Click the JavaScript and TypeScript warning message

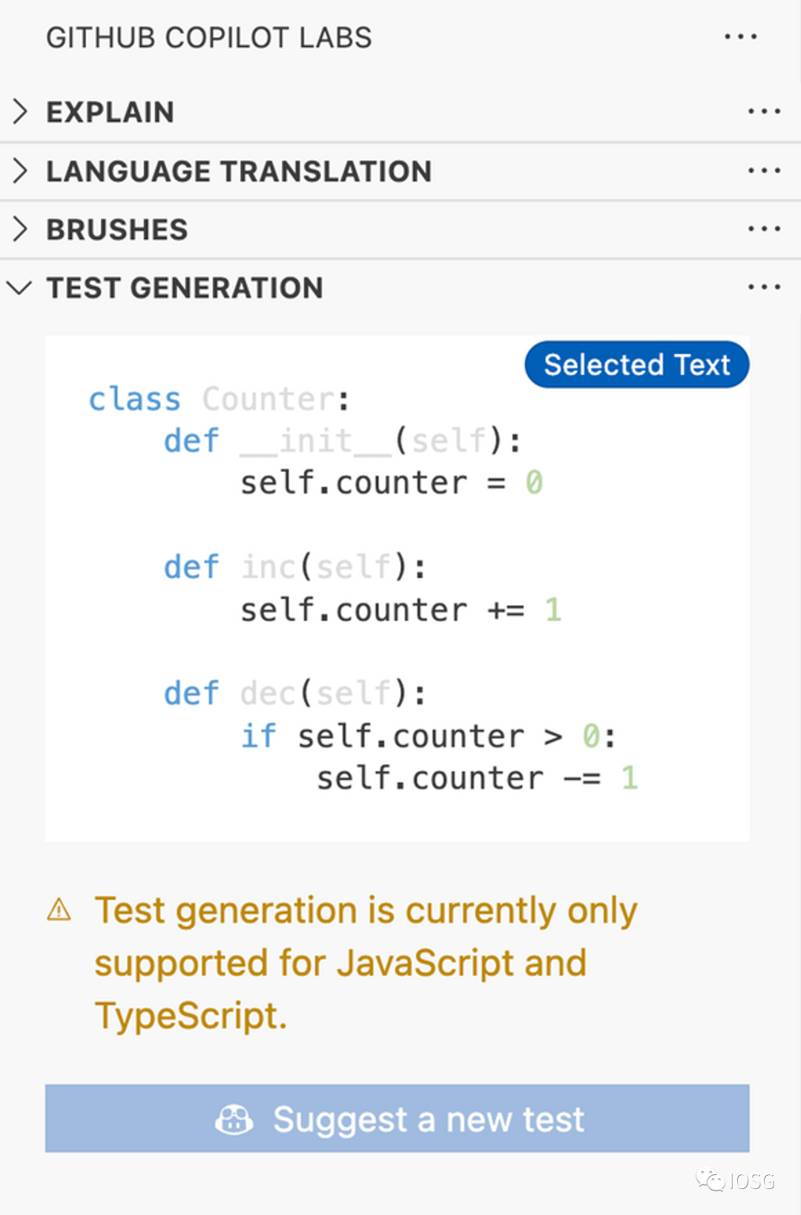pos(366,963)
